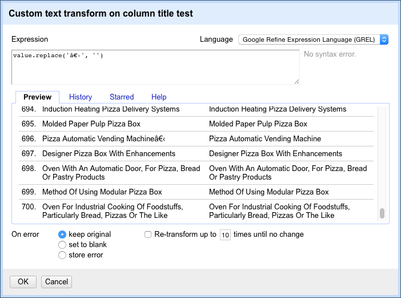This screenshot has height=298, width=401.
Task: Open the Help tab
Action: point(159,97)
